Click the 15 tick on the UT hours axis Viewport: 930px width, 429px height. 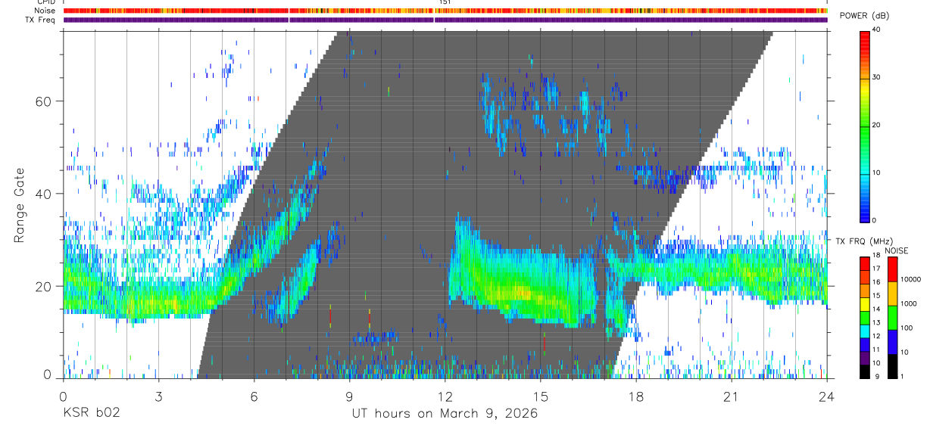click(x=541, y=396)
